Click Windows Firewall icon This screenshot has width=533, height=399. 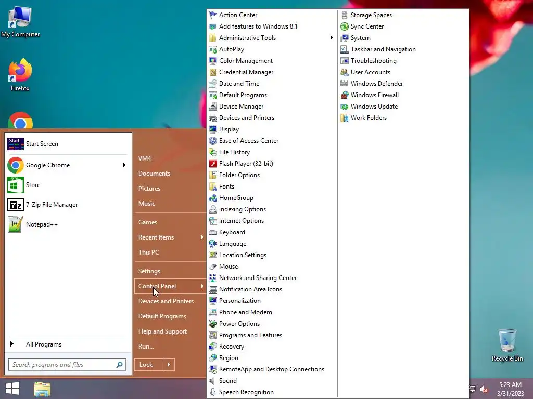coord(345,95)
